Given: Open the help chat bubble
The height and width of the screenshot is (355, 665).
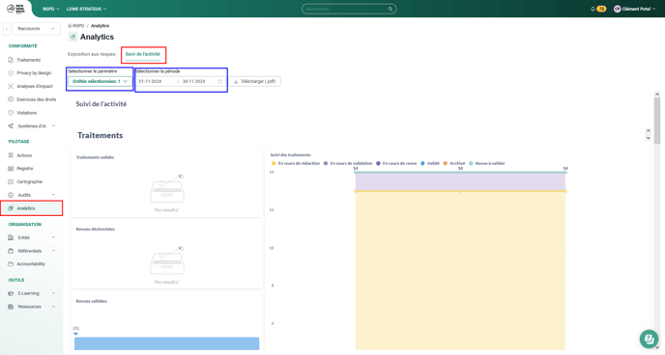Looking at the screenshot, I should point(649,339).
